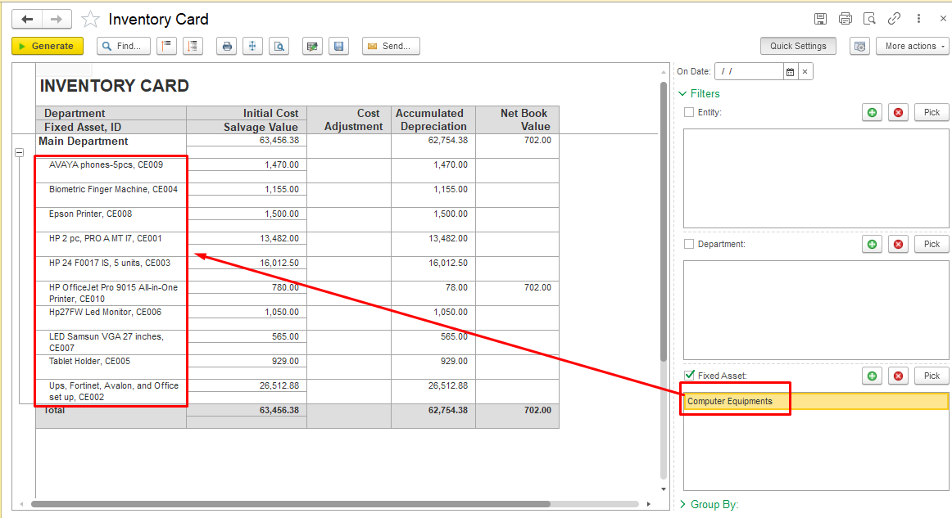Viewport: 952px width, 518px height.
Task: Open the calendar picker for On Date
Action: (790, 72)
